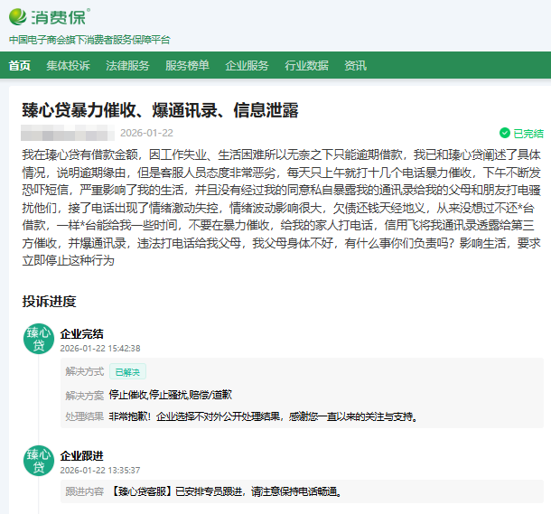The image size is (551, 514).
Task: Switch to the 行业数据 section
Action: pos(306,66)
